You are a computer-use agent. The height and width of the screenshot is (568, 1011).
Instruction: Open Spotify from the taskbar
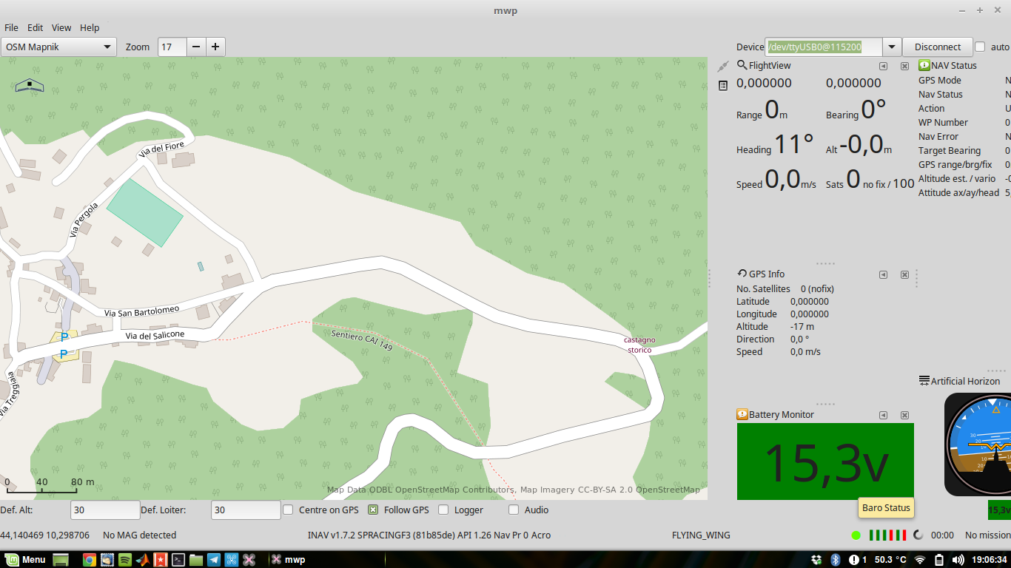[x=125, y=560]
